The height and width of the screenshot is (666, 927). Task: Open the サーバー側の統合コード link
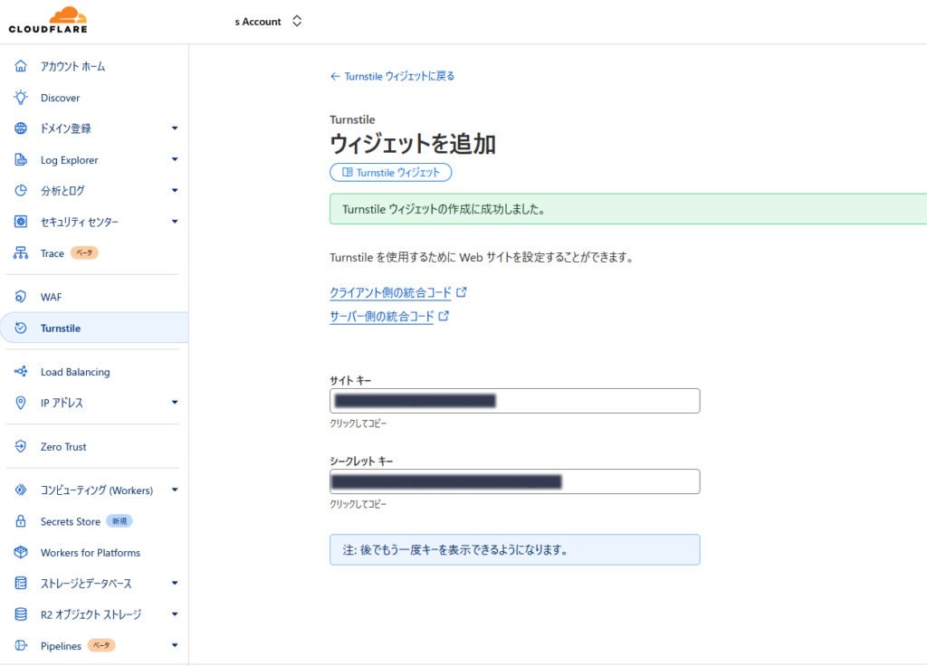(x=382, y=317)
